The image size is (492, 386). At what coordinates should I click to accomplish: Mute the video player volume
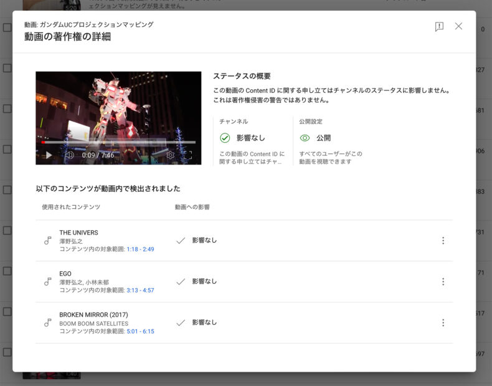(x=69, y=155)
